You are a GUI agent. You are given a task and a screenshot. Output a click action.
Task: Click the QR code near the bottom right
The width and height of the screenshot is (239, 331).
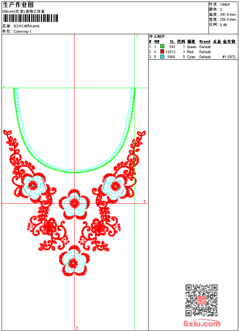click(x=201, y=300)
